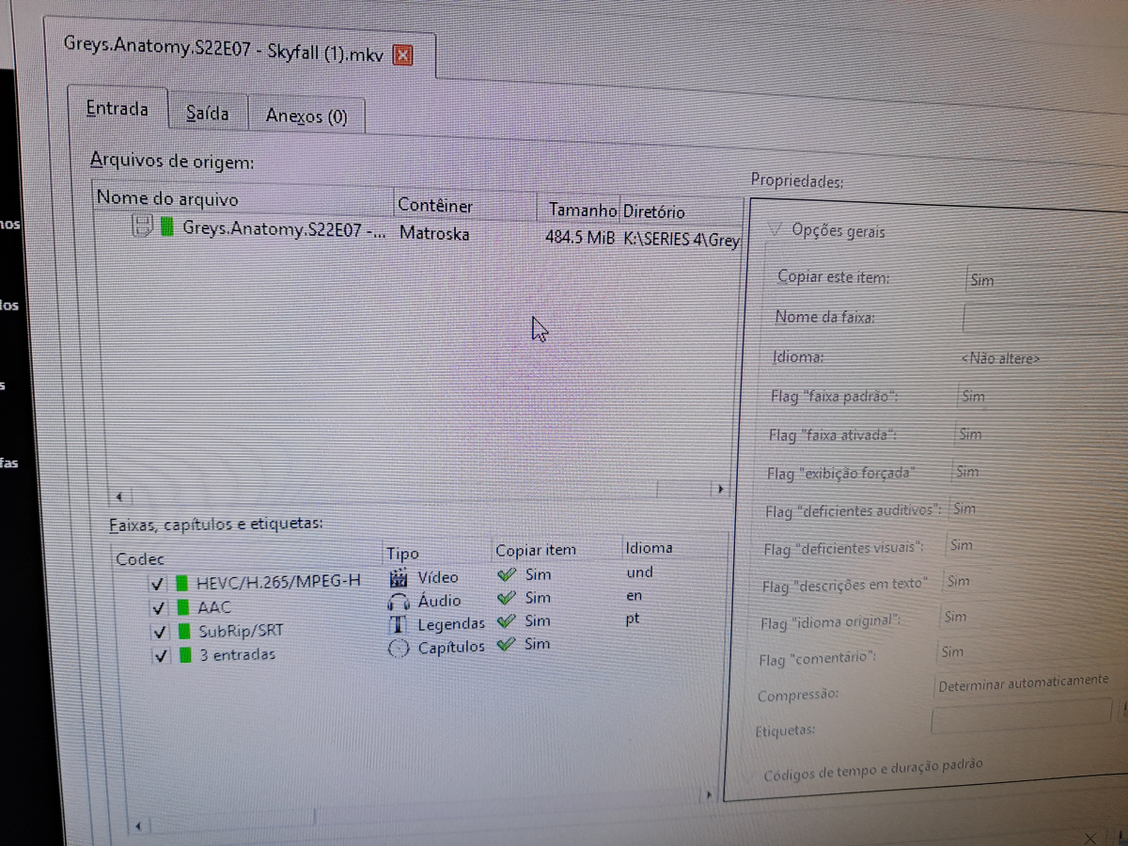Click the green checkmark in the Vídeo row

tap(508, 574)
